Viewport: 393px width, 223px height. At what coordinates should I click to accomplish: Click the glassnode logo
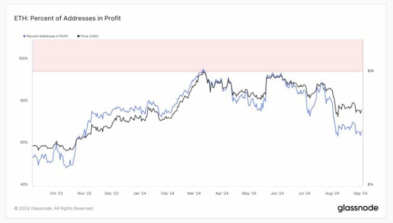click(358, 208)
